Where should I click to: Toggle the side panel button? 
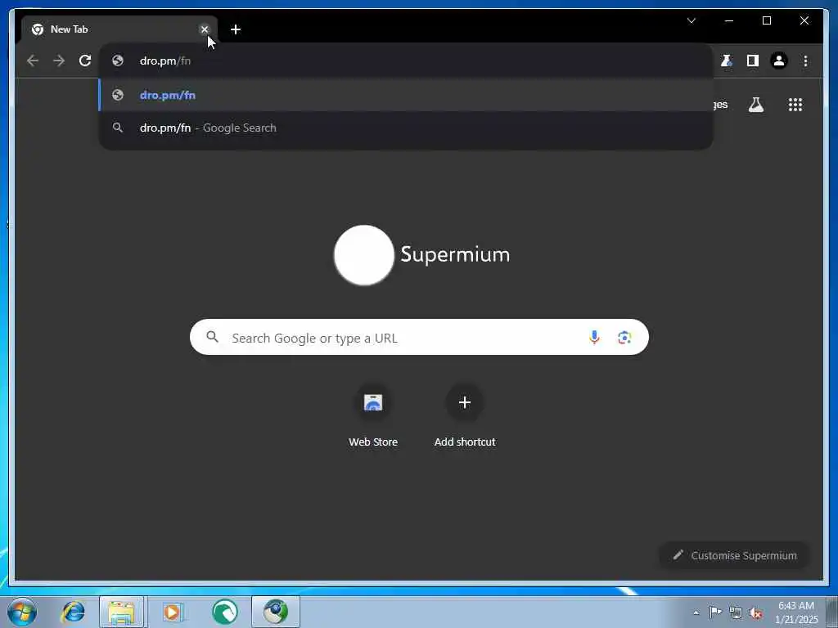coord(753,61)
